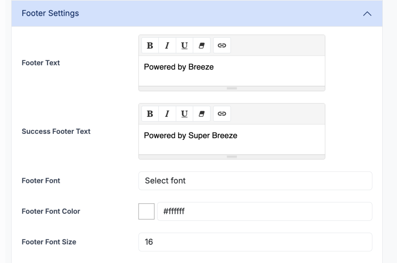The width and height of the screenshot is (397, 263).
Task: Click resize handle below Success Footer Text editor
Action: tap(231, 157)
